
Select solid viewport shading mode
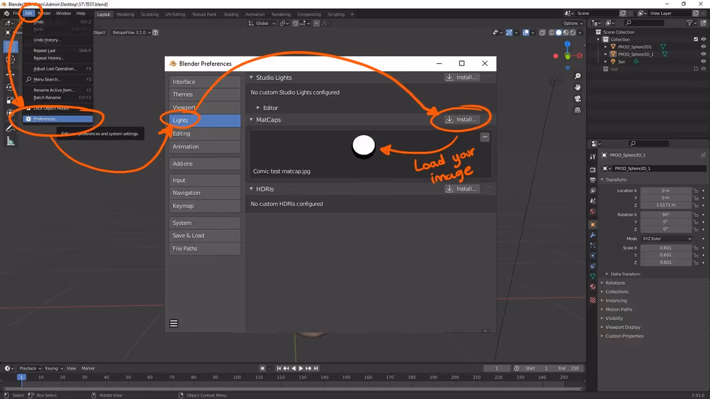[559, 33]
